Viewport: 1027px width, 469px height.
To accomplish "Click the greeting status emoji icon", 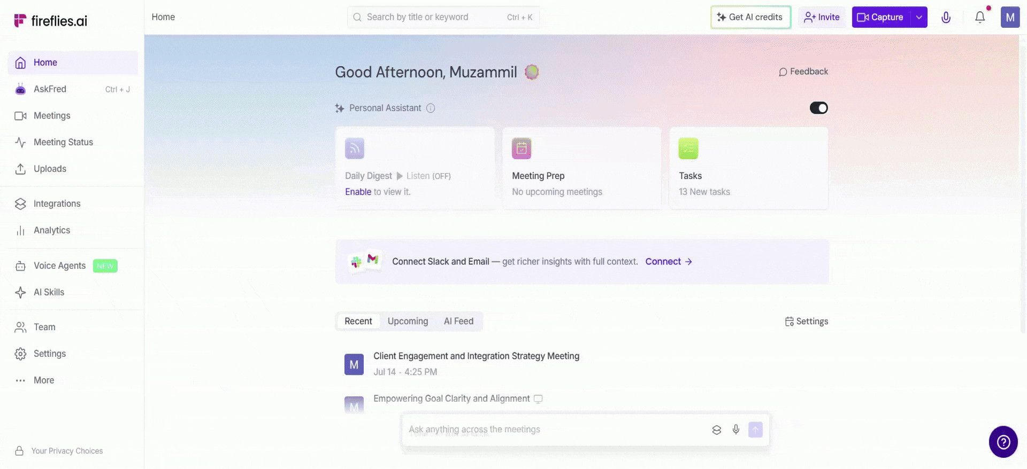I will (532, 72).
